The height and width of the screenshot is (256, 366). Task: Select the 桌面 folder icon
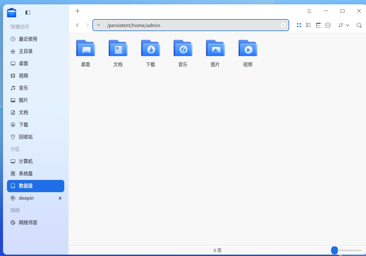(x=85, y=48)
